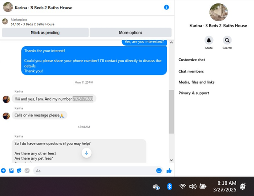Screen dimensions: 254x196
Task: Choose a sticker from the sticker icon
Action: click(x=19, y=171)
